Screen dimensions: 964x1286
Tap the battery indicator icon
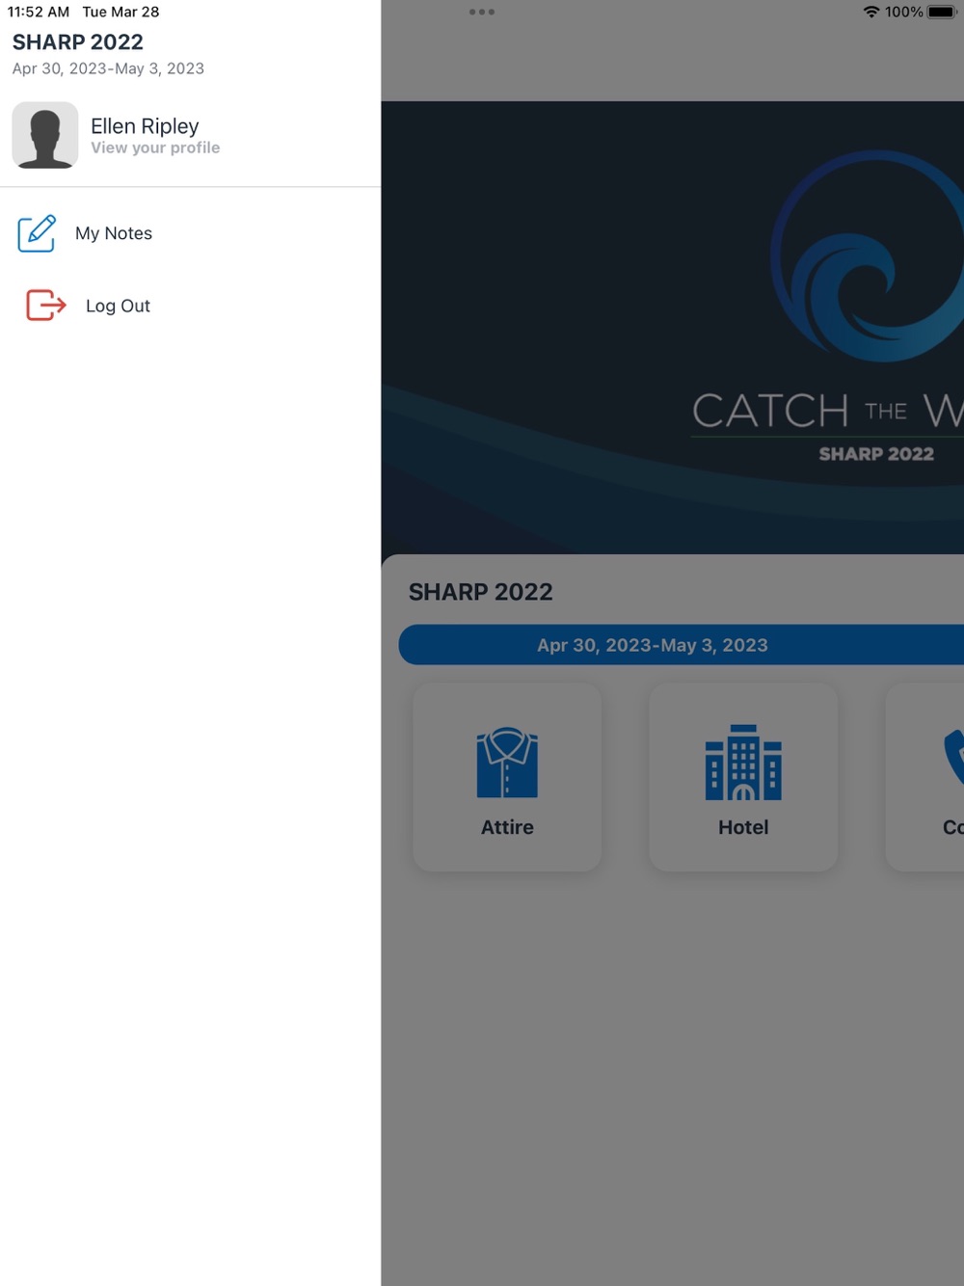tap(942, 13)
